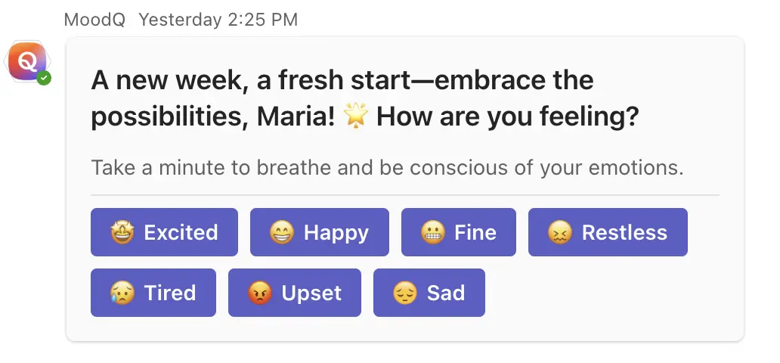Viewport: 780px width, 363px height.
Task: Click the MoodQ app avatar
Action: [26, 61]
